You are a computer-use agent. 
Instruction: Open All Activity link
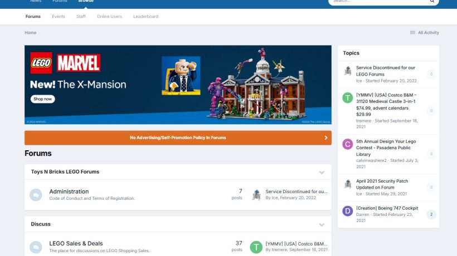pos(429,33)
